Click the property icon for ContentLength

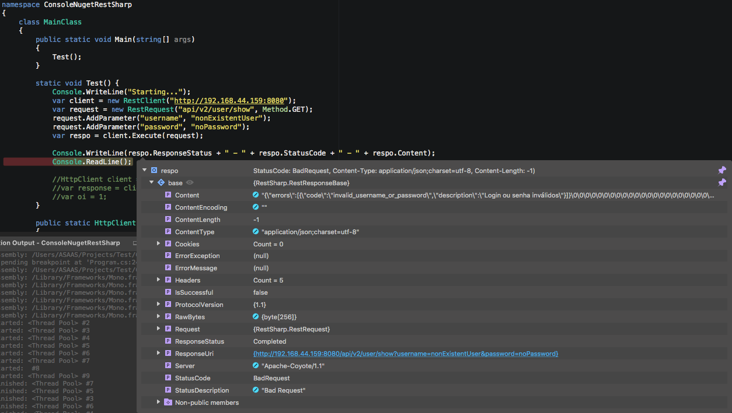[168, 220]
